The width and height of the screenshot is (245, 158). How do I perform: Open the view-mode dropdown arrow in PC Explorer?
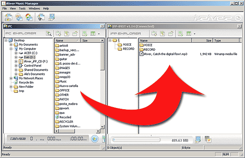(99, 34)
